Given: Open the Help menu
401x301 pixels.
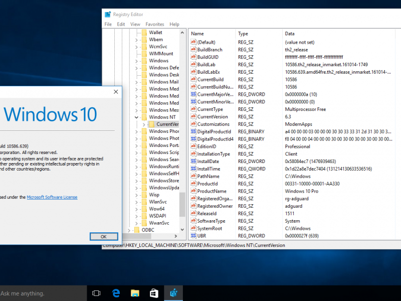Looking at the screenshot, I should [x=174, y=24].
